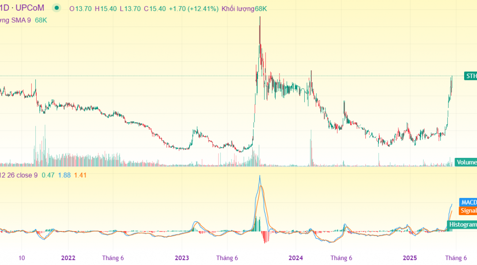Click the blue MACD axis label
The height and width of the screenshot is (265, 477).
(468, 202)
